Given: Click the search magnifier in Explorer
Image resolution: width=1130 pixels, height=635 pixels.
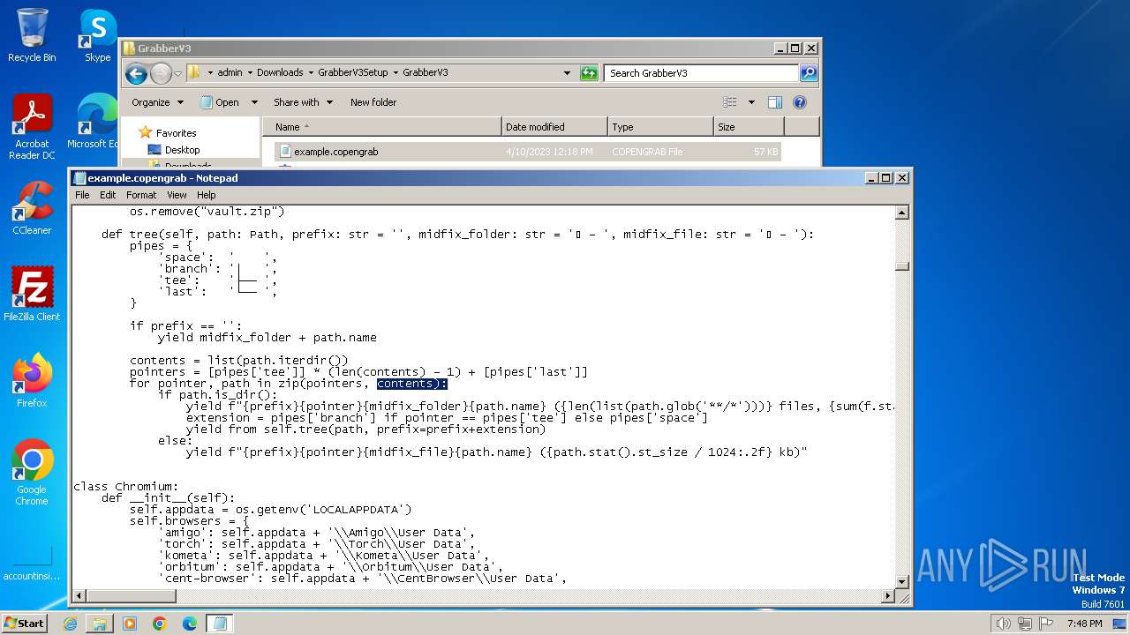Looking at the screenshot, I should click(808, 73).
